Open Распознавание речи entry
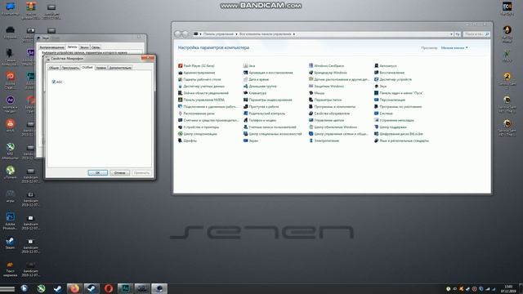This screenshot has height=294, width=523. [196, 114]
